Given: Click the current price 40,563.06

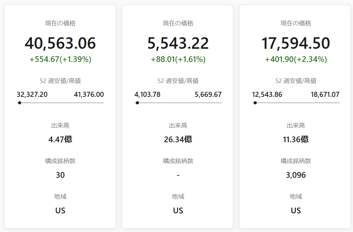Looking at the screenshot, I should pos(60,43).
